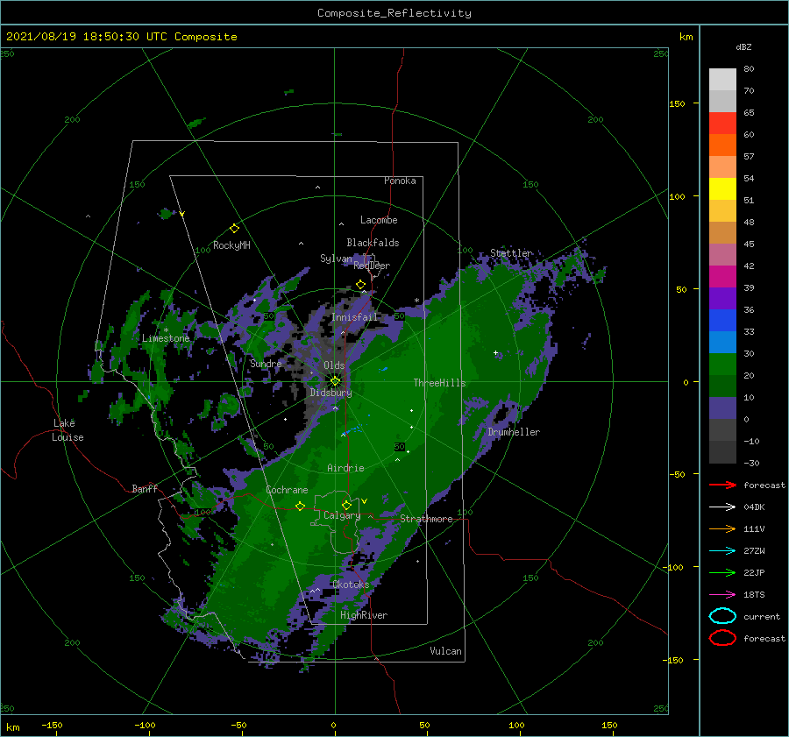
Task: Click the Sundre label
Action: click(x=266, y=364)
